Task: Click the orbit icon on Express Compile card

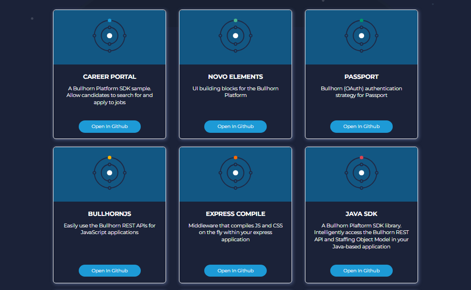Action: (236, 172)
